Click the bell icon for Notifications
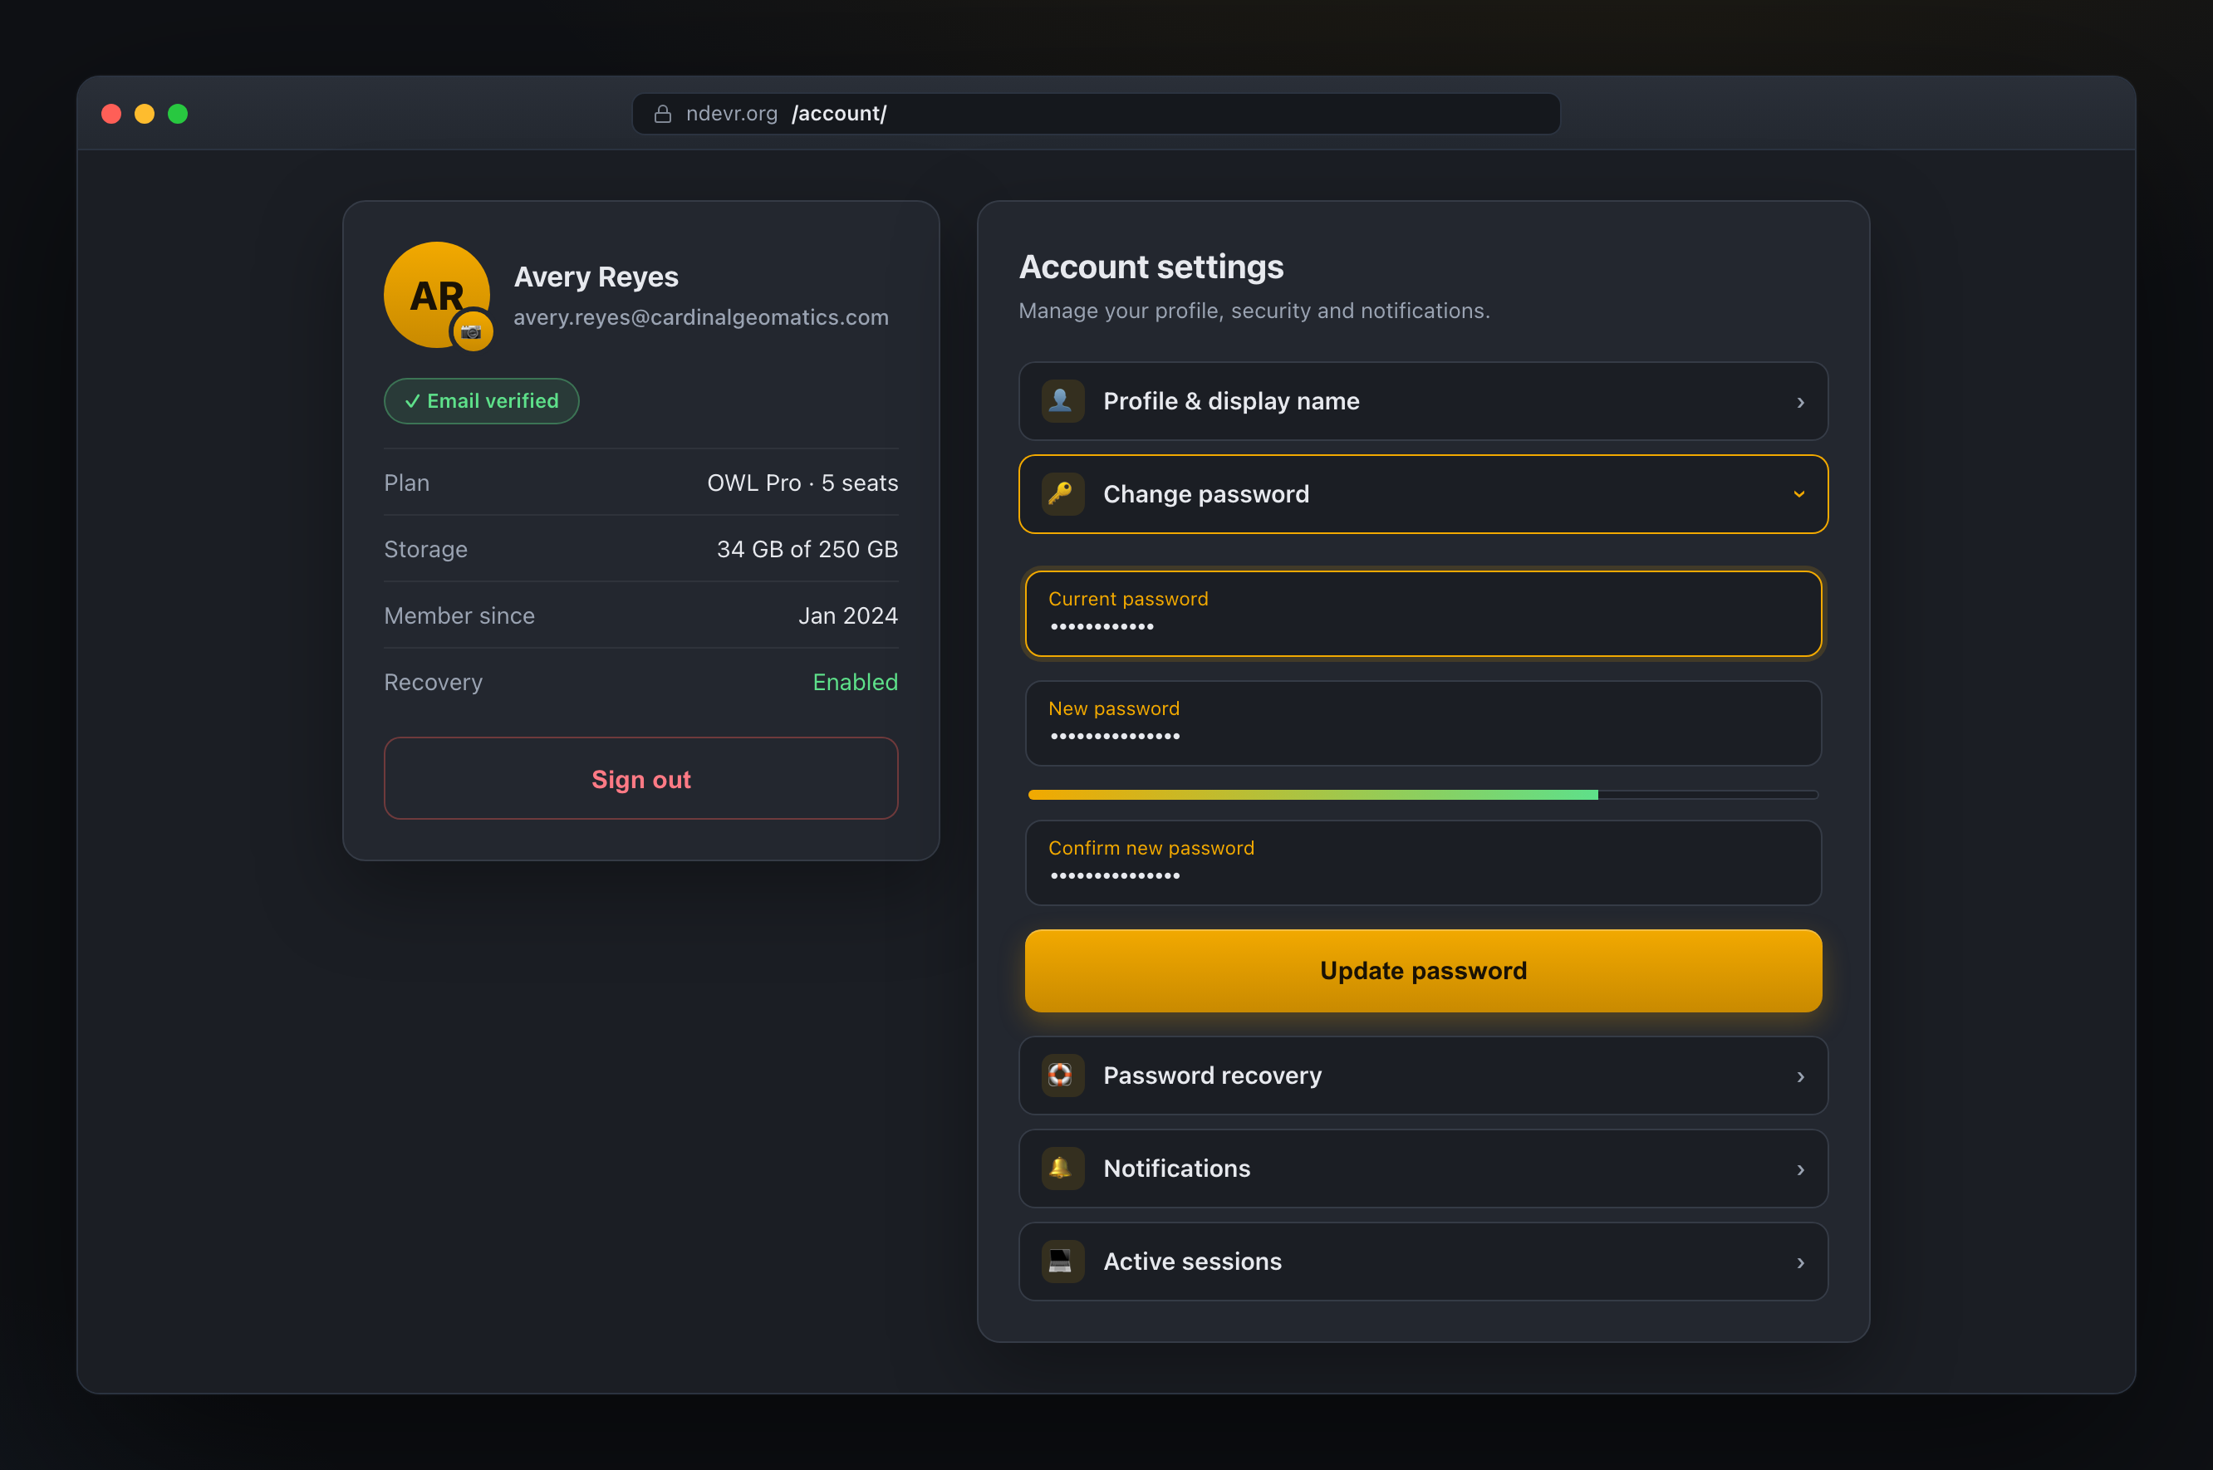 1062,1169
